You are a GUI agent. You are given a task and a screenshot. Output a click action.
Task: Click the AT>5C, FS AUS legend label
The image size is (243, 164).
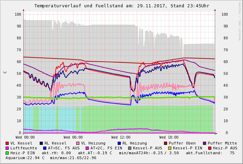click(64, 148)
